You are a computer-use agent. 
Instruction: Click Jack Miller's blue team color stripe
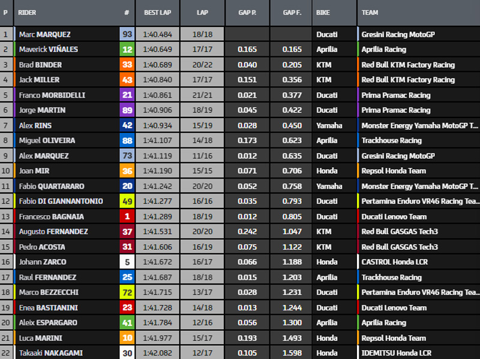[x=358, y=80]
